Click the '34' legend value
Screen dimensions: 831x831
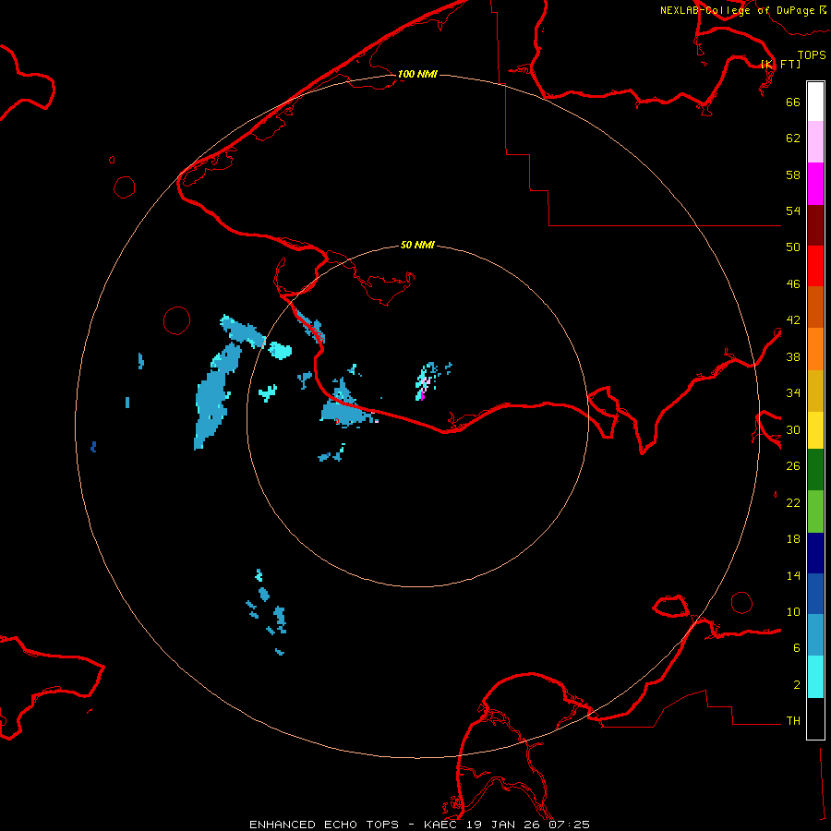793,393
